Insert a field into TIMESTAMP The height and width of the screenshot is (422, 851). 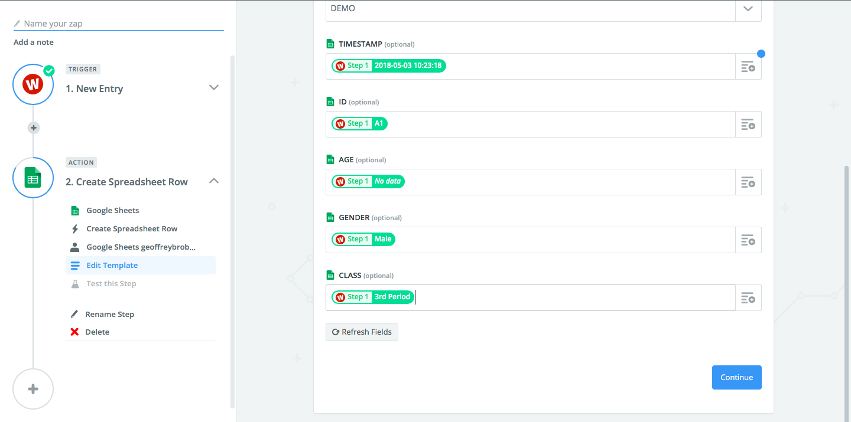(748, 67)
